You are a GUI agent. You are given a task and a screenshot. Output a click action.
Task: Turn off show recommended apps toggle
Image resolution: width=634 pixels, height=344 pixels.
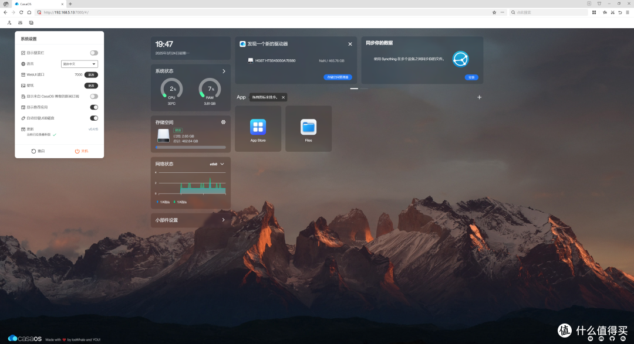coord(94,107)
